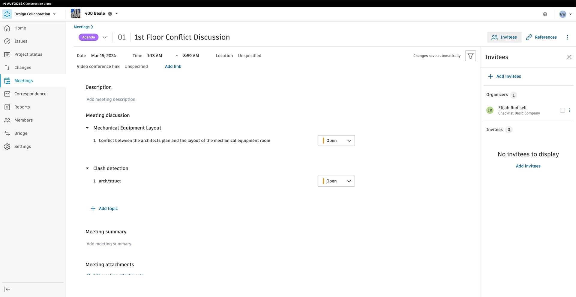Click the meeting description input field
The image size is (576, 297).
point(111,100)
